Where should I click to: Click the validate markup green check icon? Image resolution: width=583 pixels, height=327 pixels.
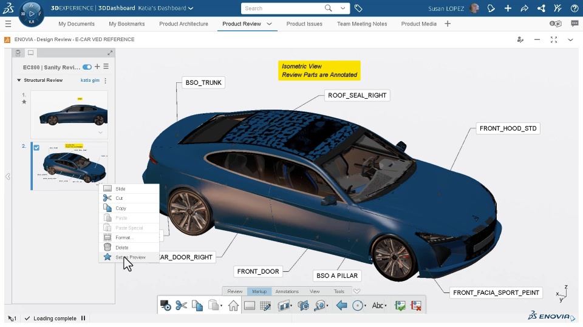[x=400, y=305]
